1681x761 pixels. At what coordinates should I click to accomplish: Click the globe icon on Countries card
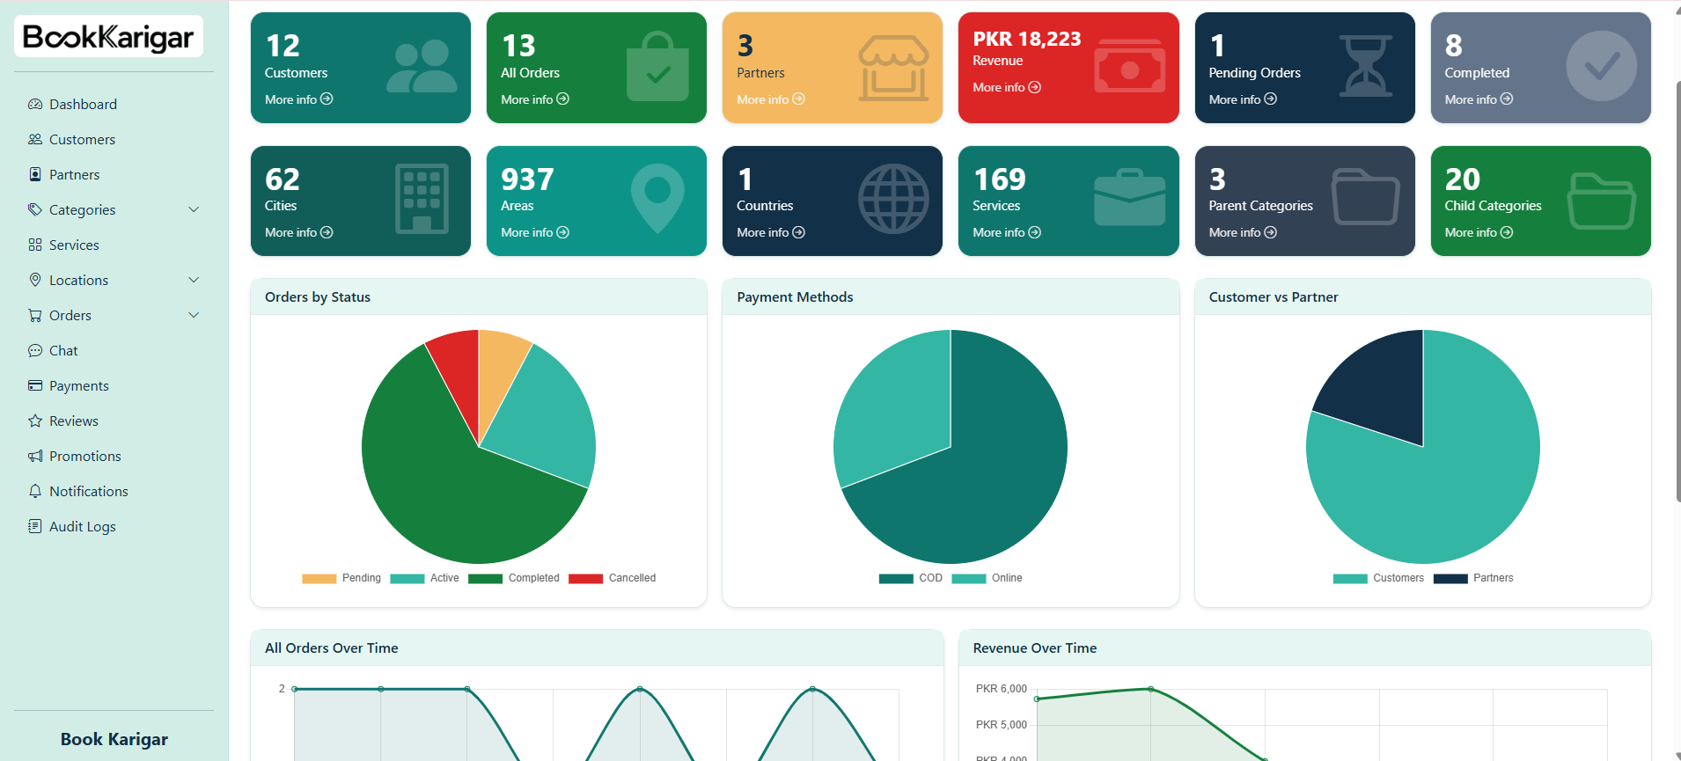coord(893,199)
